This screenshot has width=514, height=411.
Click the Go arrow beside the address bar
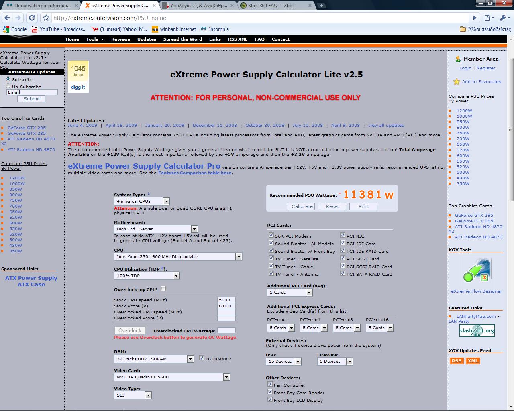coord(475,18)
